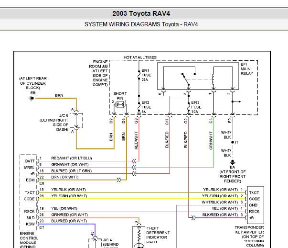
Task: Click connector label 'D2'
Action: pyautogui.click(x=111, y=121)
